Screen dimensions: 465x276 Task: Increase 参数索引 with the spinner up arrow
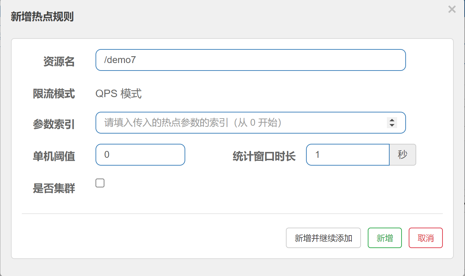pyautogui.click(x=392, y=120)
